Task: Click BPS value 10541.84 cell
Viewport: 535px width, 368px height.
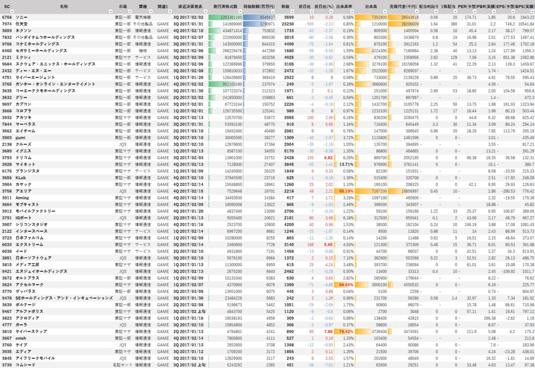Action: (525, 24)
